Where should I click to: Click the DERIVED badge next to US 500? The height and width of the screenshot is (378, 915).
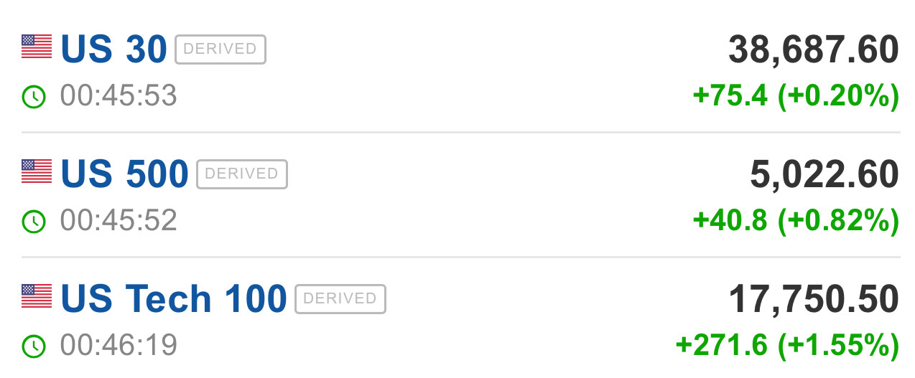242,174
